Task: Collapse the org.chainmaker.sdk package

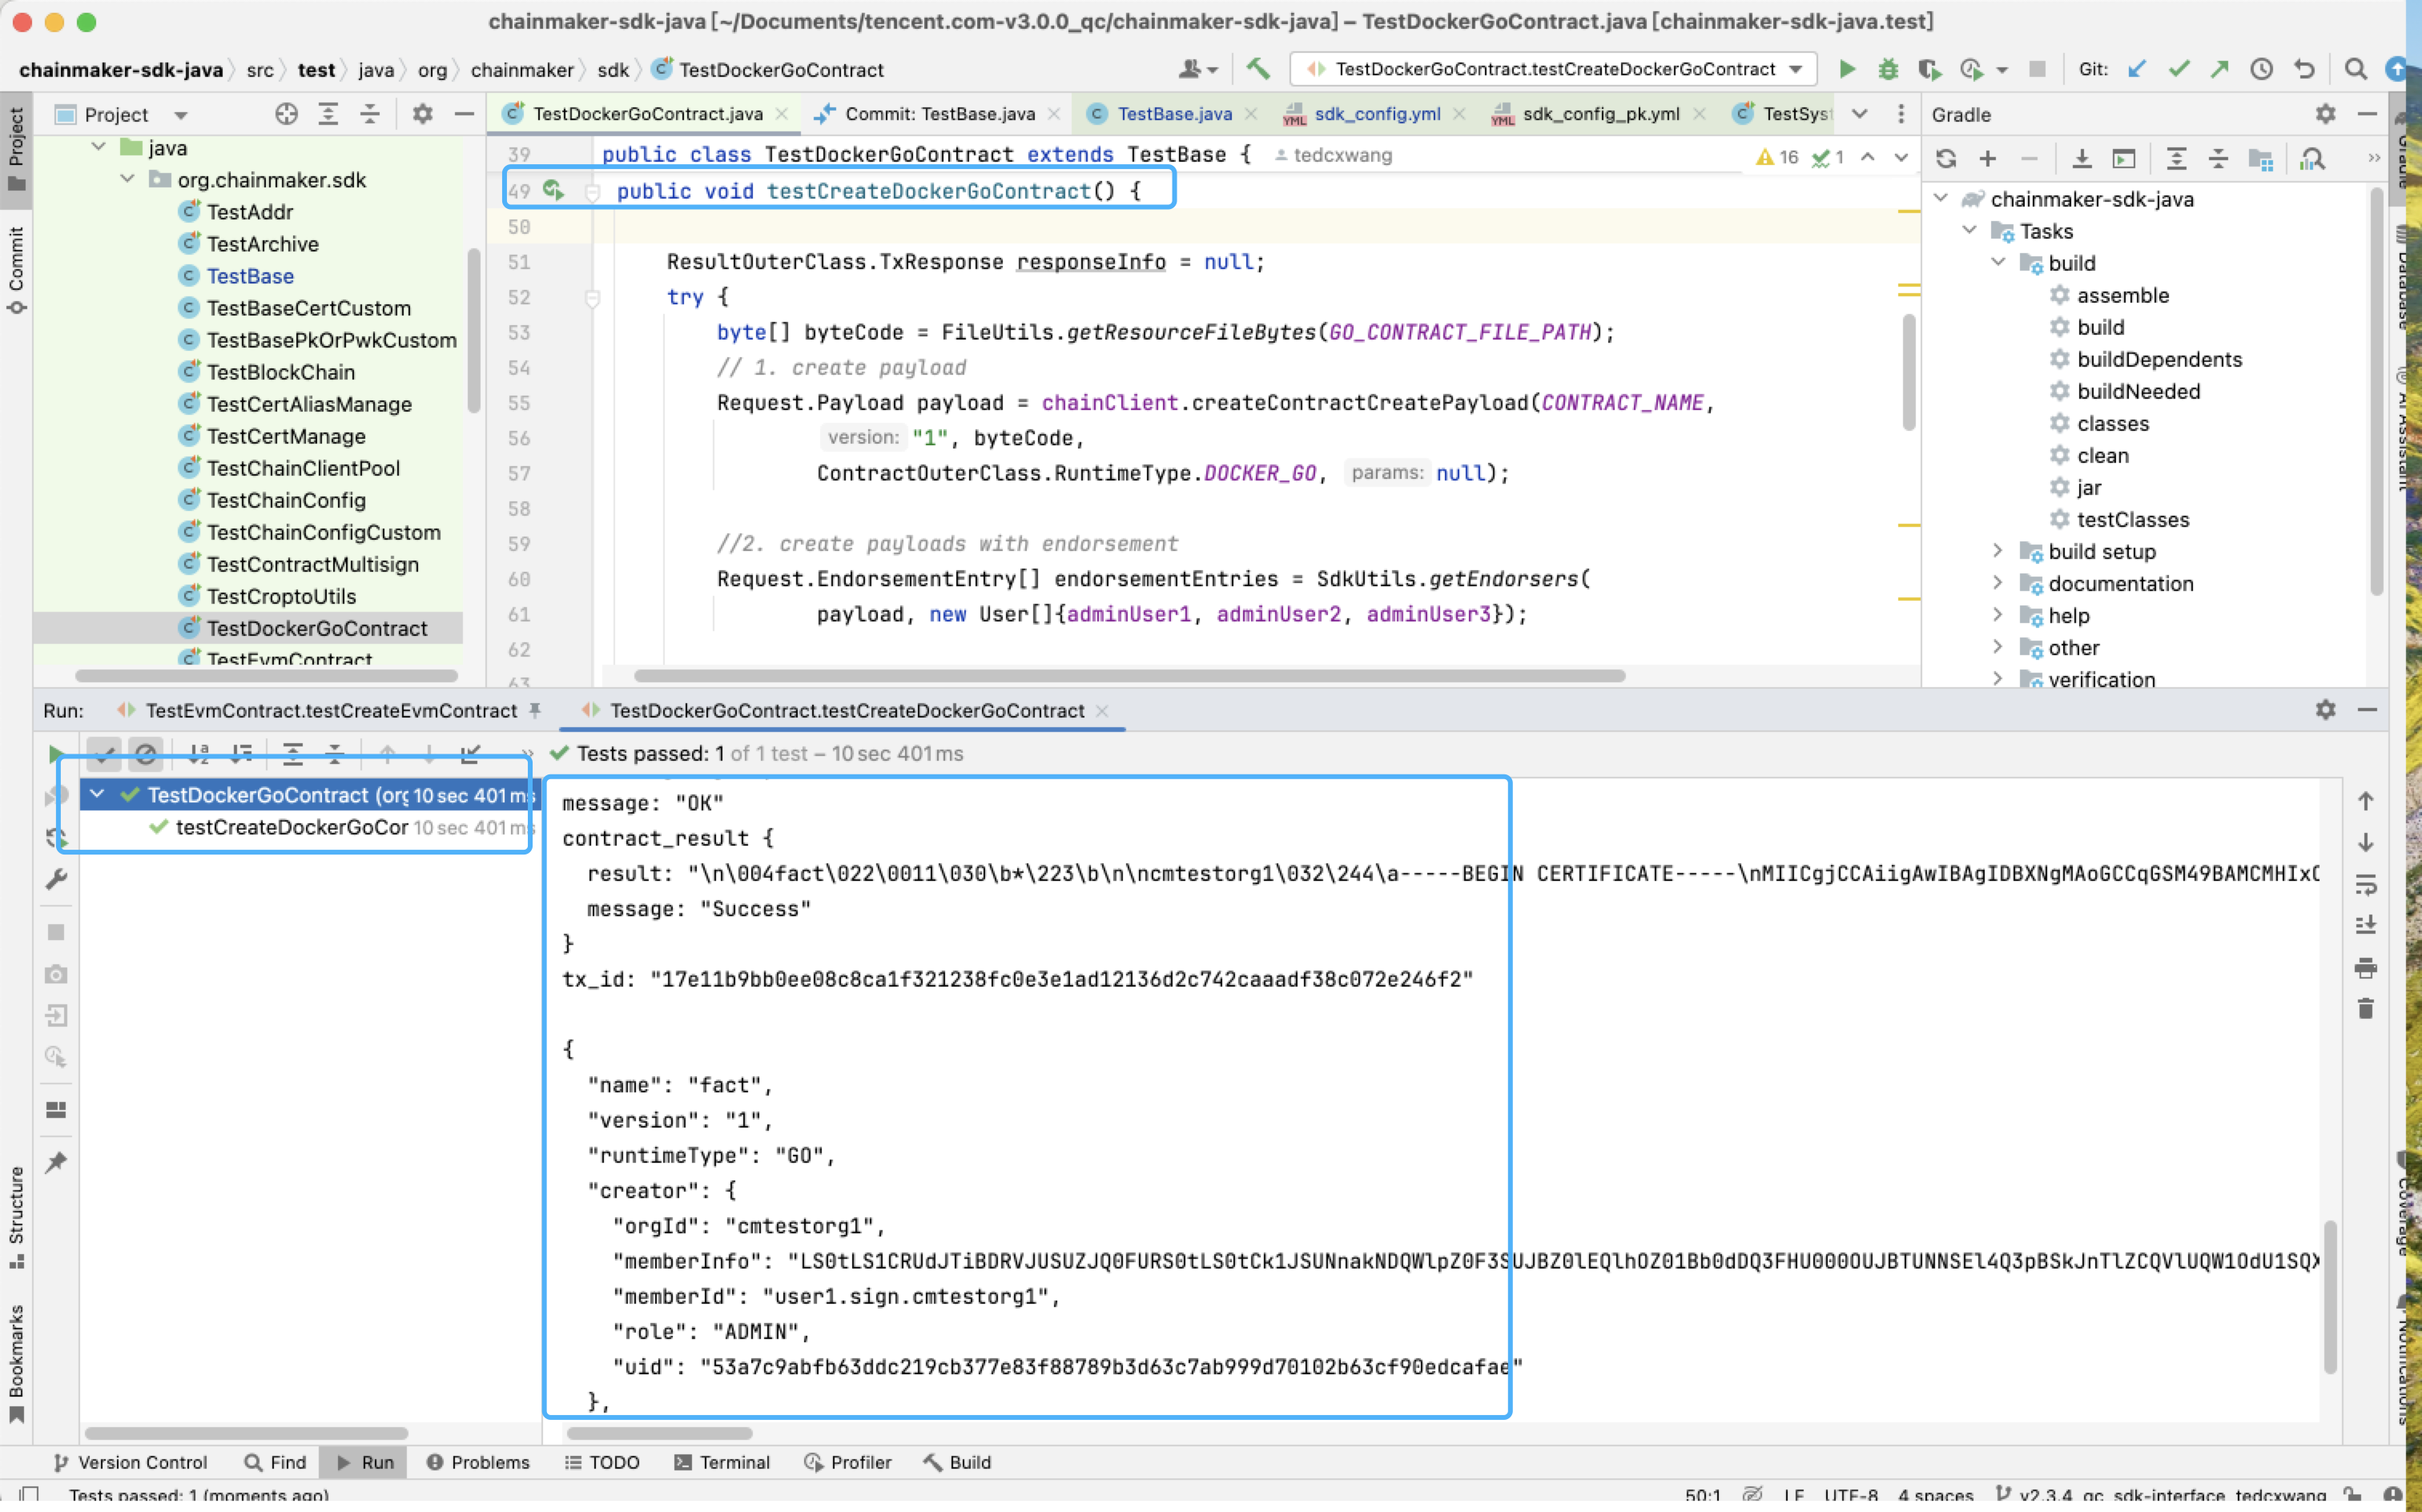Action: pyautogui.click(x=128, y=179)
